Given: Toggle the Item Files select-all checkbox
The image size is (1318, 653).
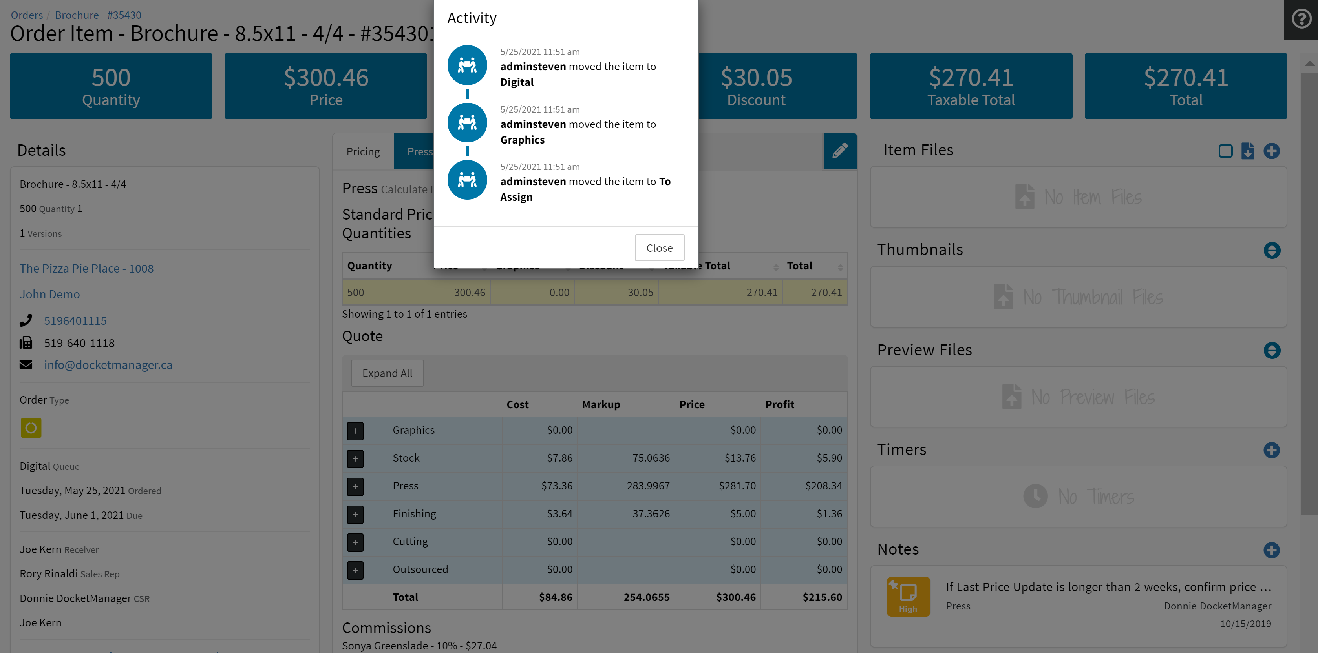Looking at the screenshot, I should (x=1225, y=151).
